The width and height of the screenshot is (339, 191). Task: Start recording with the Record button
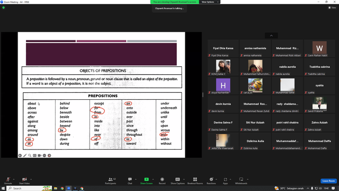[162, 180]
